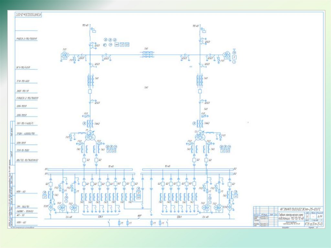Select the TA1 current transformer on the bridge line
The image size is (331, 248).
(148, 55)
